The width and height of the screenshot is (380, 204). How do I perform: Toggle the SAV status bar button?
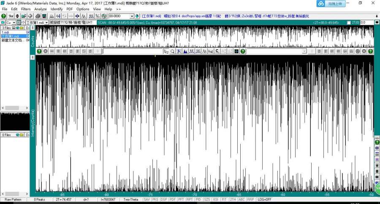[147, 200]
